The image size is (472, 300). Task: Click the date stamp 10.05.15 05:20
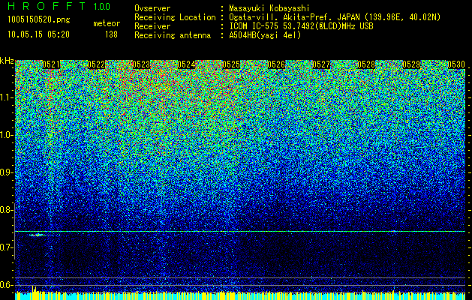(38, 34)
